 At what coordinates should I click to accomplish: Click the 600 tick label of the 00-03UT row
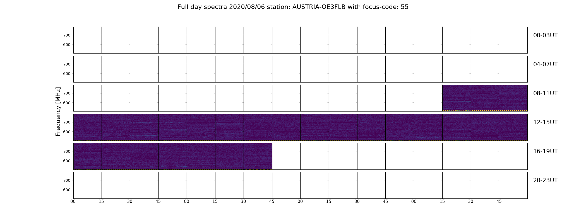[67, 45]
